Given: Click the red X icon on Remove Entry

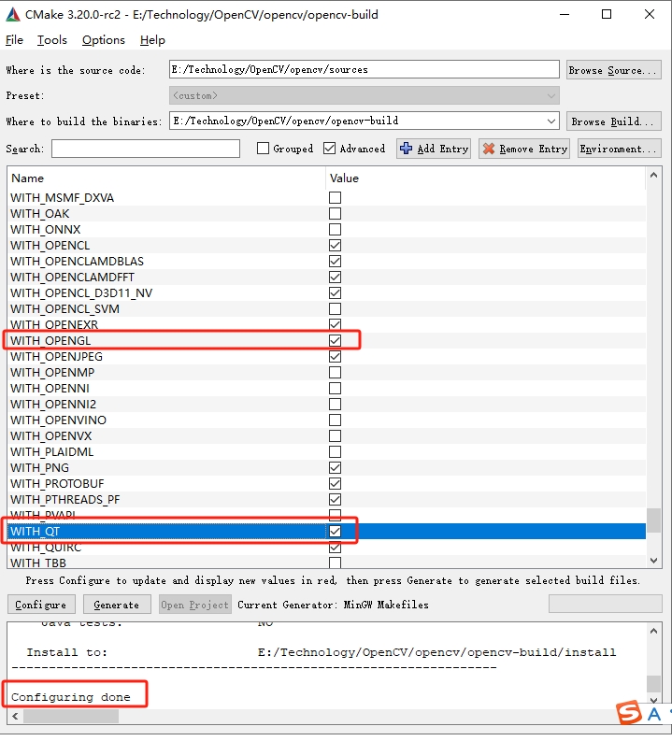Looking at the screenshot, I should 489,149.
